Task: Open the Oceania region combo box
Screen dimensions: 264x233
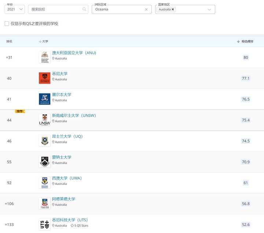Action: pyautogui.click(x=122, y=9)
